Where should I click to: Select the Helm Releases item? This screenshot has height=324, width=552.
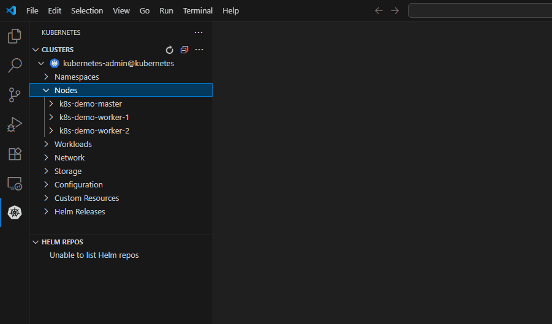[x=80, y=211]
